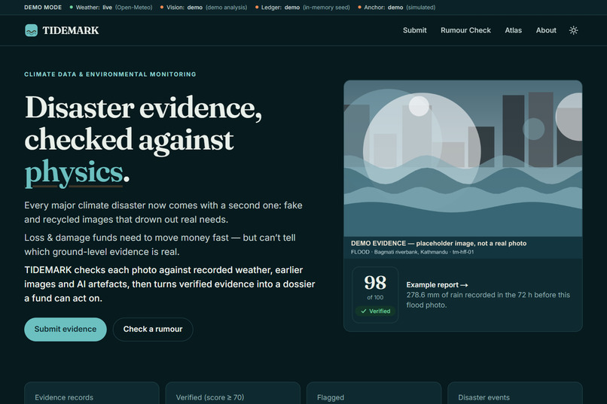The height and width of the screenshot is (404, 607).
Task: Click the underlined word physics
Action: tap(74, 172)
